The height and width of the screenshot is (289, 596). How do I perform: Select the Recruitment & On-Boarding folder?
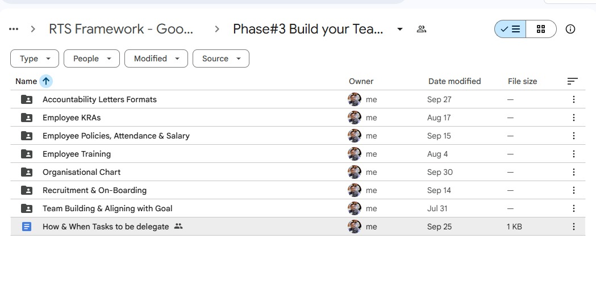[x=94, y=190]
